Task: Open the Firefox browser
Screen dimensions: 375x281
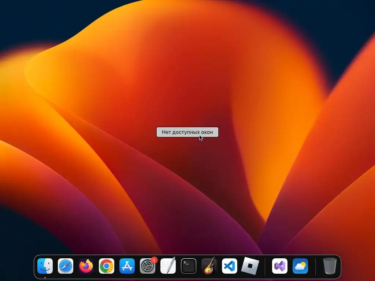Action: (x=86, y=266)
